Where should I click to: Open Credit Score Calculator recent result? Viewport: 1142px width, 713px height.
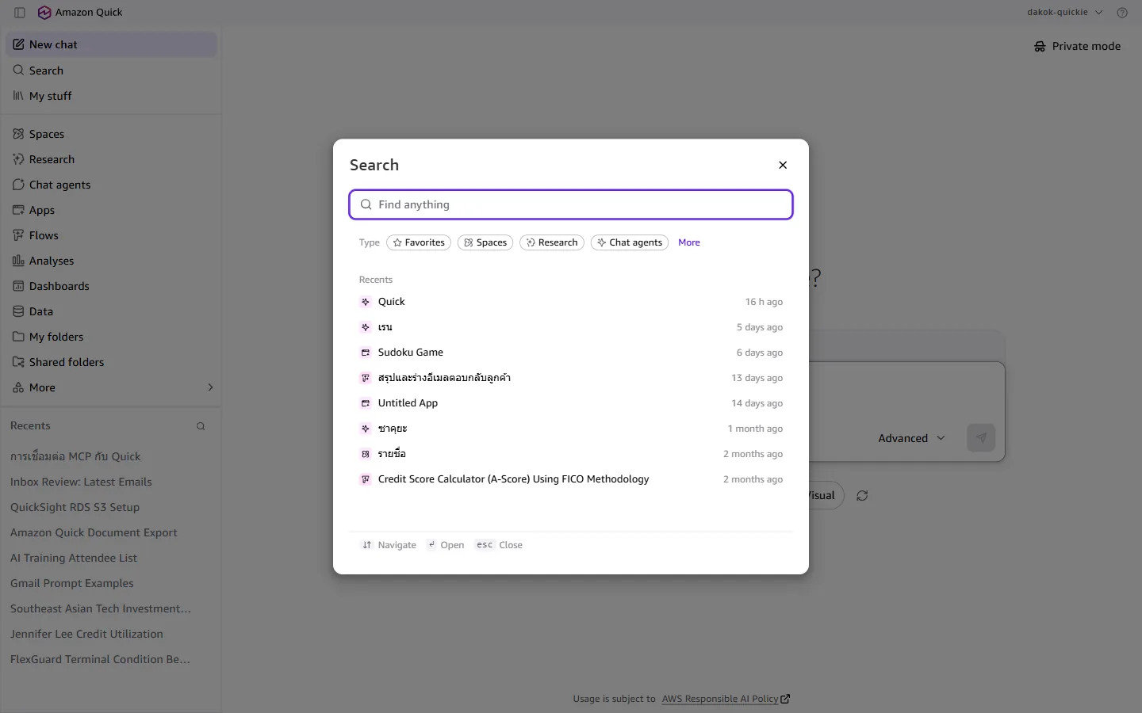571,479
